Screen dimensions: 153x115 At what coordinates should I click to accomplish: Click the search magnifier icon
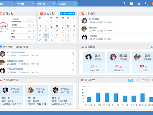pyautogui.click(x=147, y=4)
